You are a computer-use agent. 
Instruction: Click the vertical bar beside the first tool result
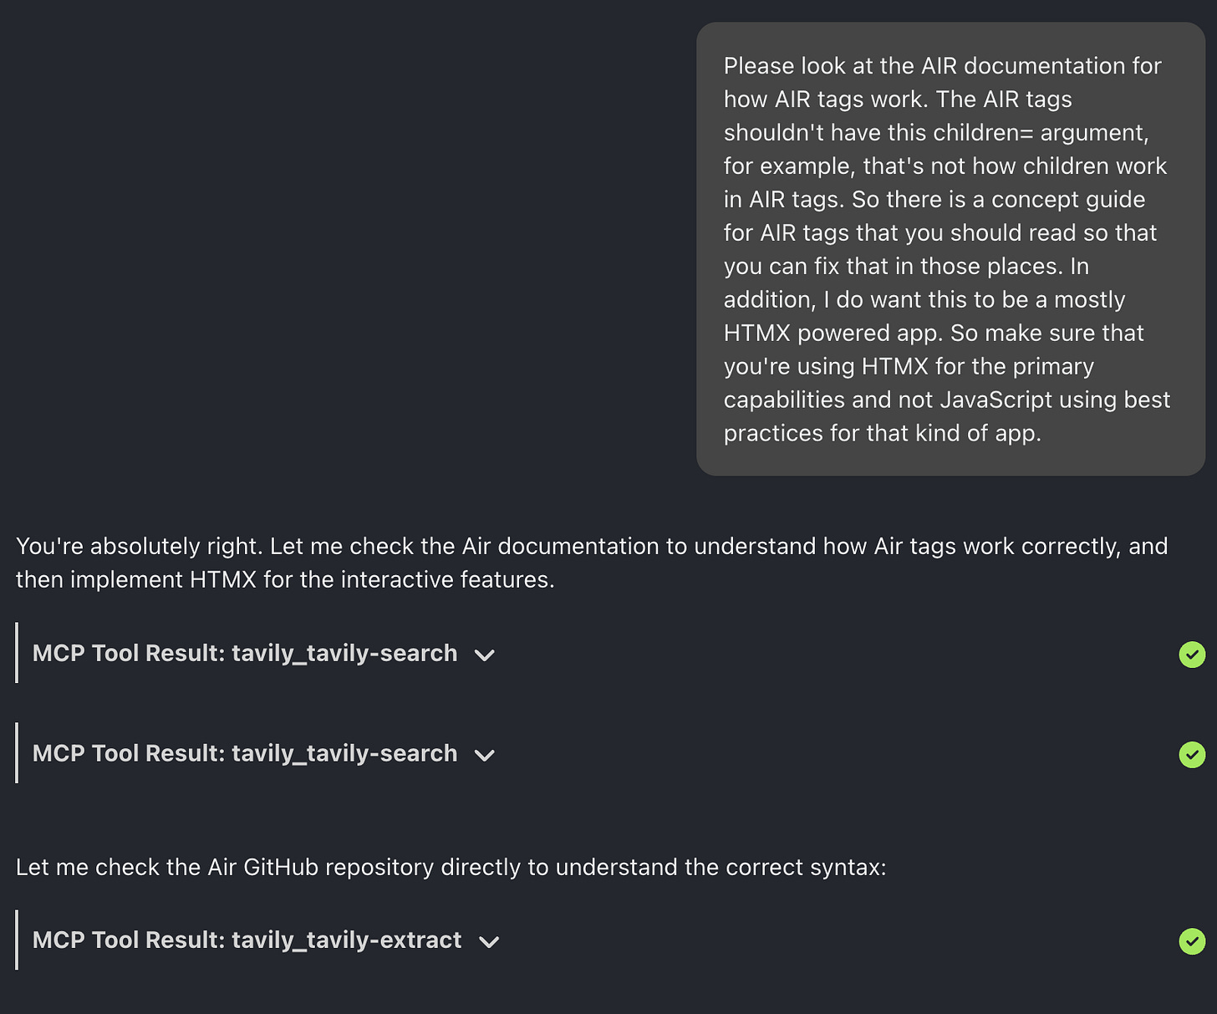[x=17, y=654]
